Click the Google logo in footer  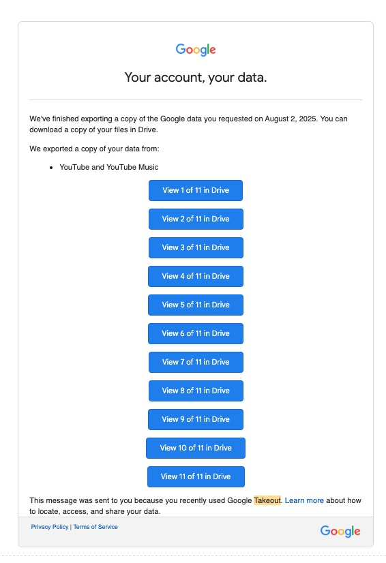pyautogui.click(x=340, y=531)
